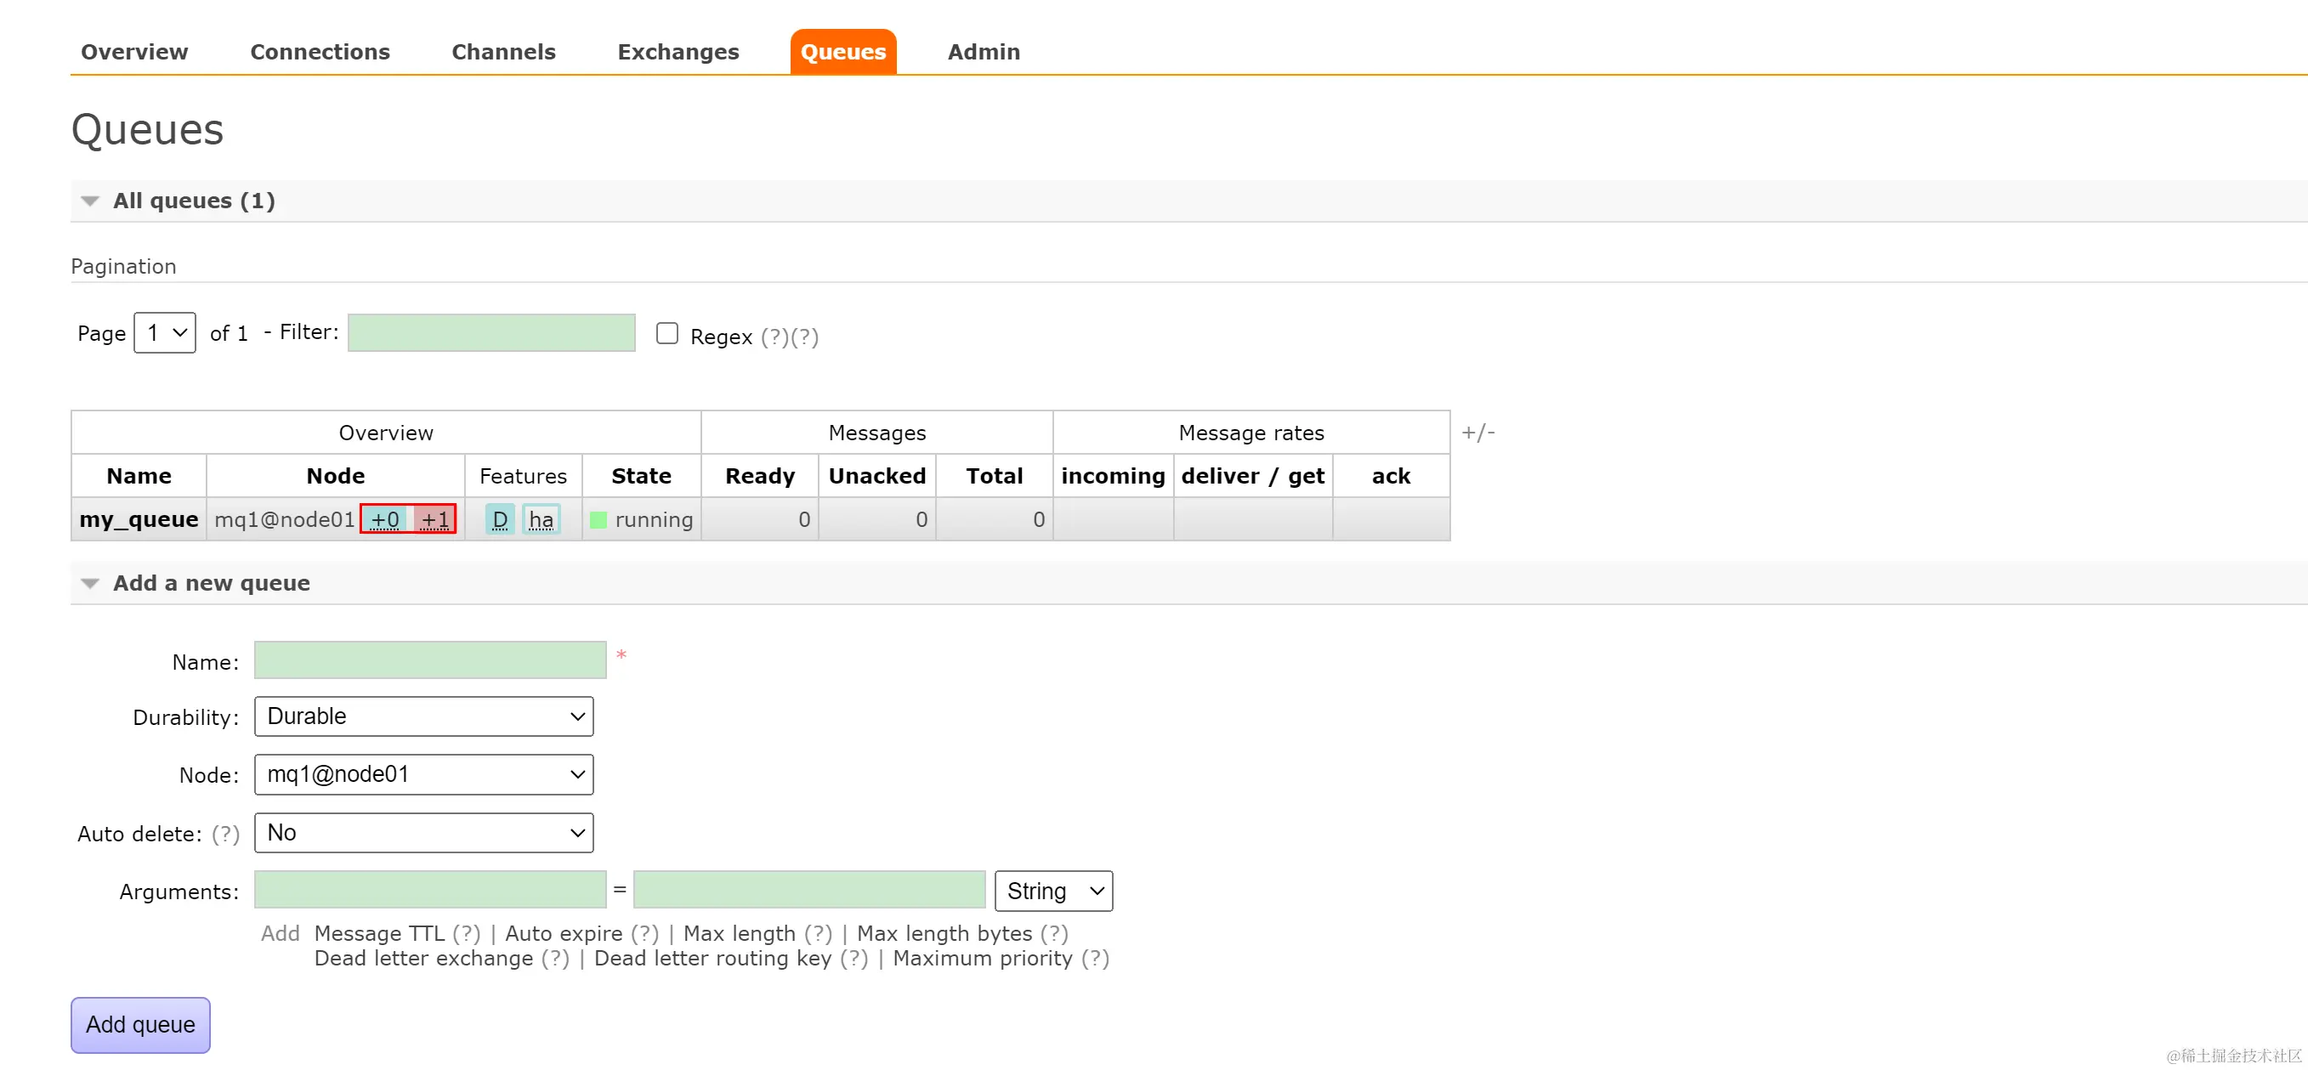Click the ha policy feature badge

pyautogui.click(x=542, y=519)
